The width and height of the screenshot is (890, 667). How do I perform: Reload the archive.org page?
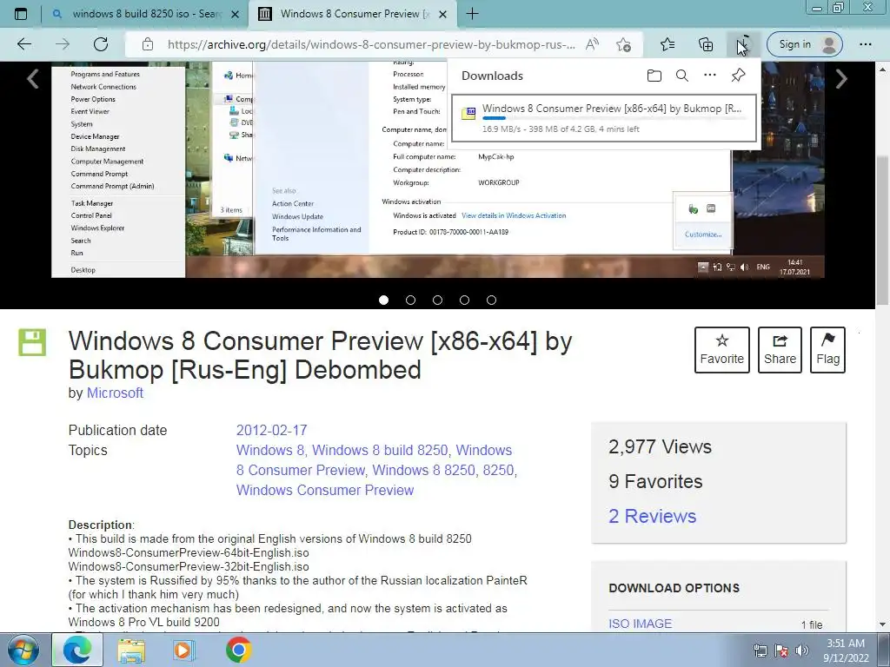click(101, 44)
